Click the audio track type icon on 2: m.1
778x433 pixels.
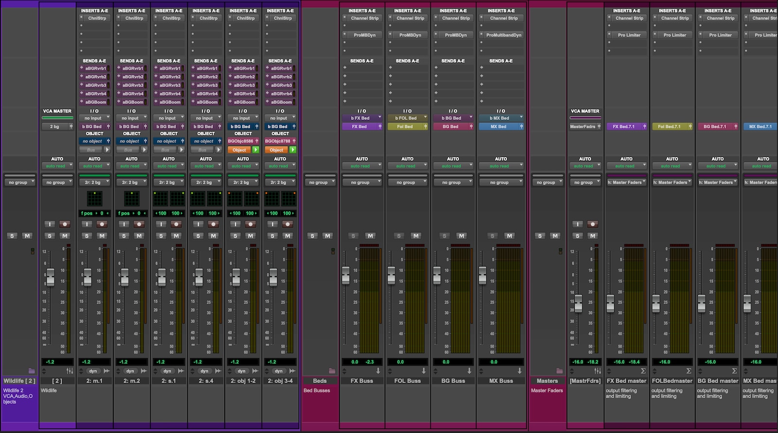pyautogui.click(x=106, y=371)
